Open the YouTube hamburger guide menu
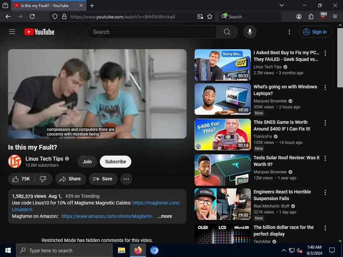Screen dimensions: 343x257 (12, 32)
